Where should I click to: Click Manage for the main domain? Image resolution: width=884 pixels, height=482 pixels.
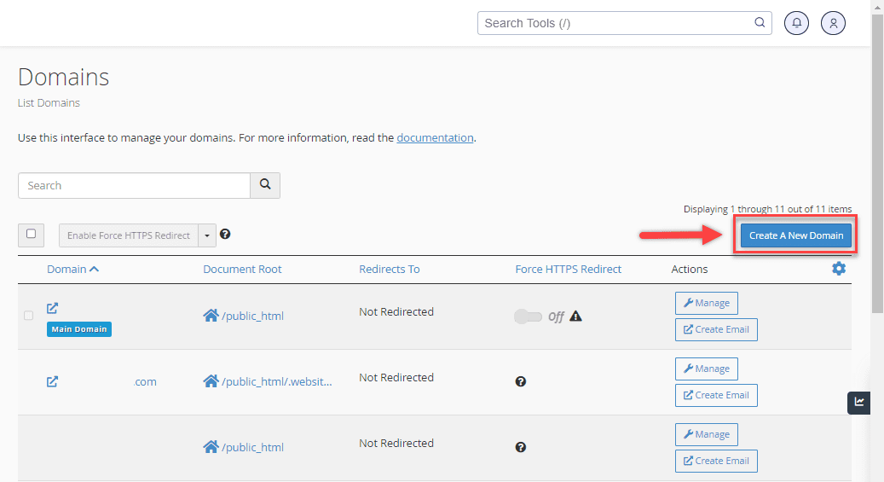click(707, 303)
